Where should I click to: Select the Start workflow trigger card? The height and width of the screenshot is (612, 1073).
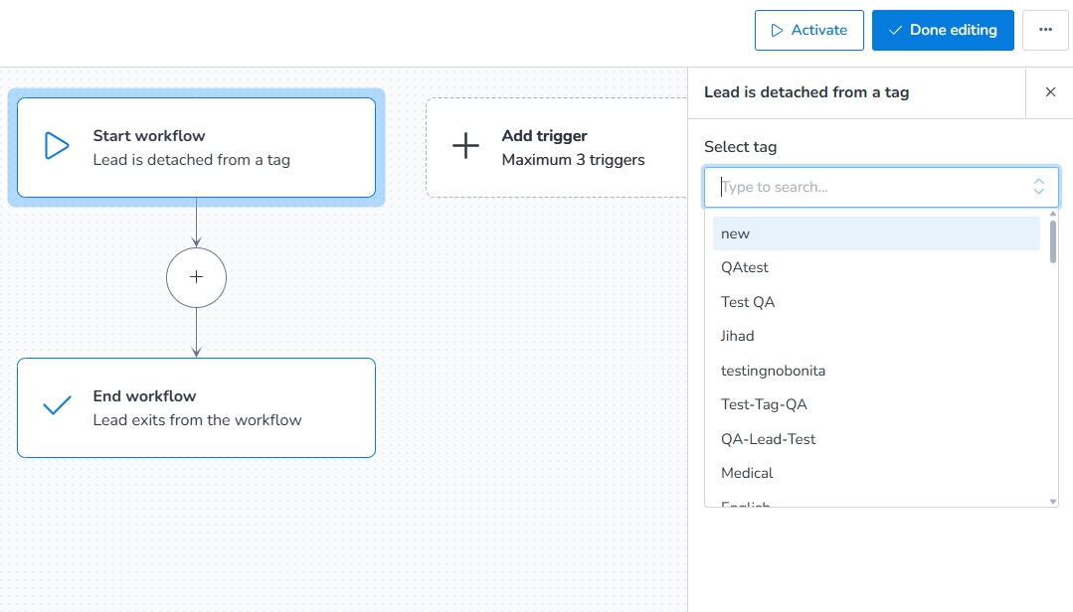[x=196, y=148]
